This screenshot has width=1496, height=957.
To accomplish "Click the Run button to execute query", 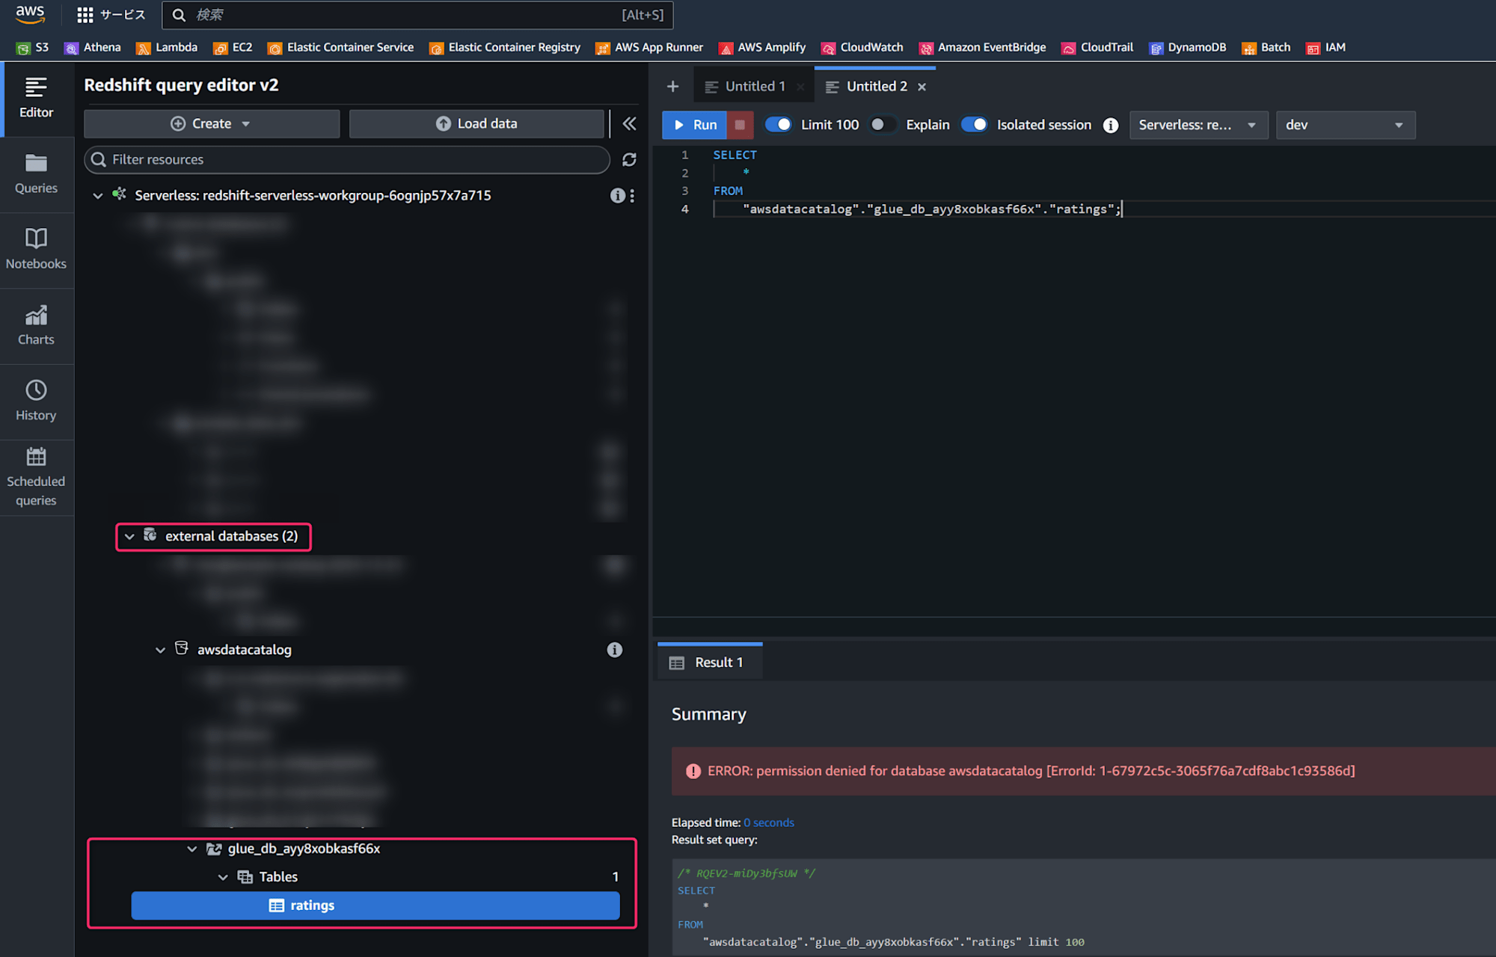I will (x=696, y=123).
